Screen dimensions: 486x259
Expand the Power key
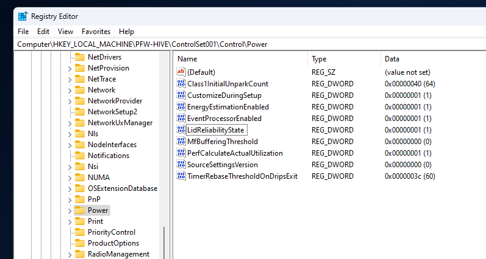(x=70, y=211)
